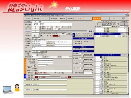Click the delete mark on the 診断書文書料 row
The width and height of the screenshot is (131, 98).
pyautogui.click(x=95, y=36)
